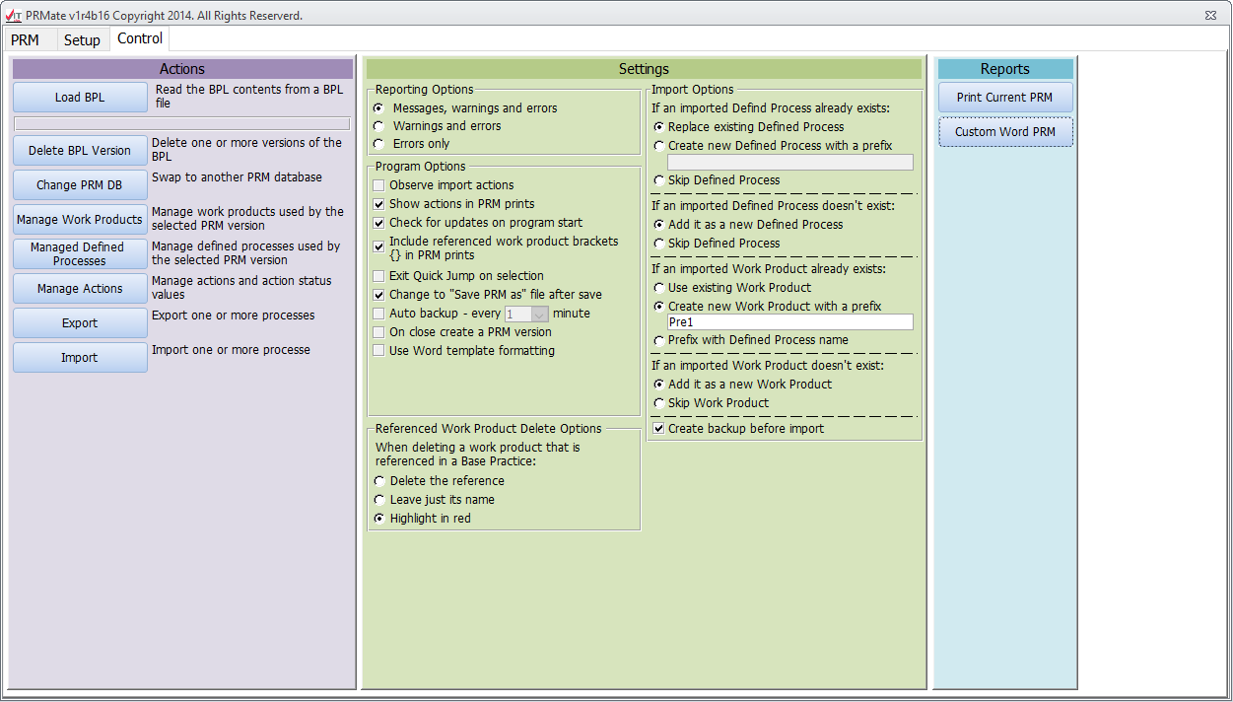The image size is (1233, 702).
Task: Select 'Delete the reference' option
Action: (x=380, y=481)
